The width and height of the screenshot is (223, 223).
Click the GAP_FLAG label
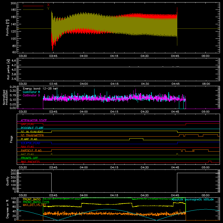(x=27, y=124)
